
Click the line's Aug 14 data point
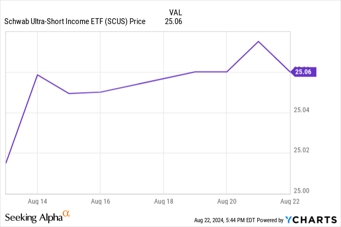click(37, 74)
